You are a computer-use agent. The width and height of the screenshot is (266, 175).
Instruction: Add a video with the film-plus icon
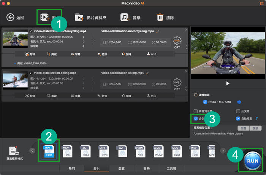45,17
